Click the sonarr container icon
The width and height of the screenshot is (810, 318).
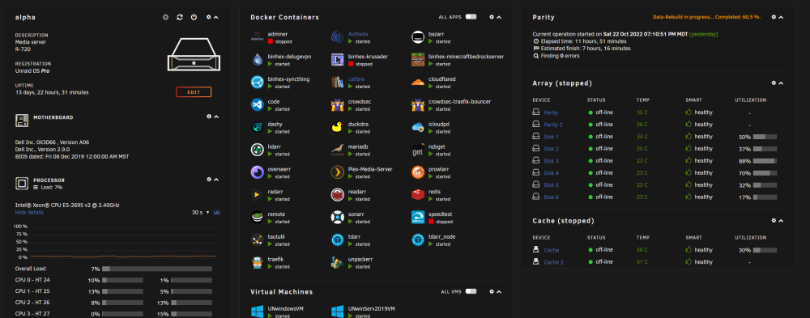point(337,218)
